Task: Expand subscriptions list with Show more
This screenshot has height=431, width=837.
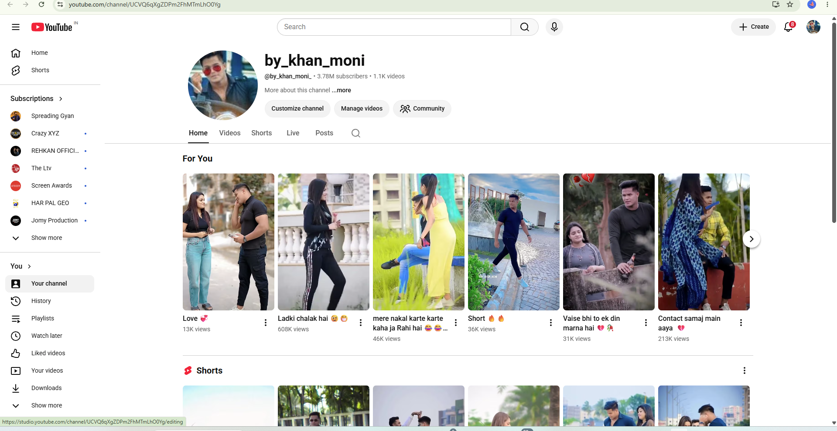Action: [50, 238]
